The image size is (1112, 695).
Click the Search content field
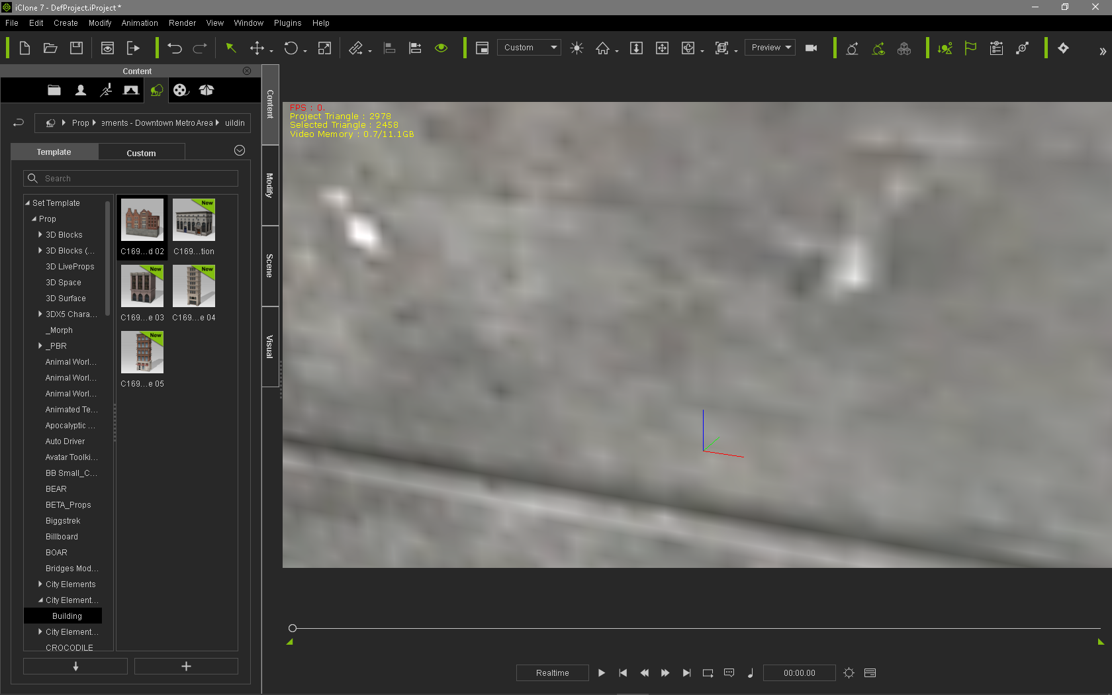tap(130, 179)
